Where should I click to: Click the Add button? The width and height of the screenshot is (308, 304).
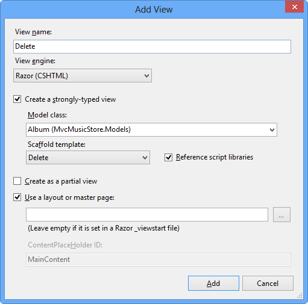pyautogui.click(x=213, y=283)
